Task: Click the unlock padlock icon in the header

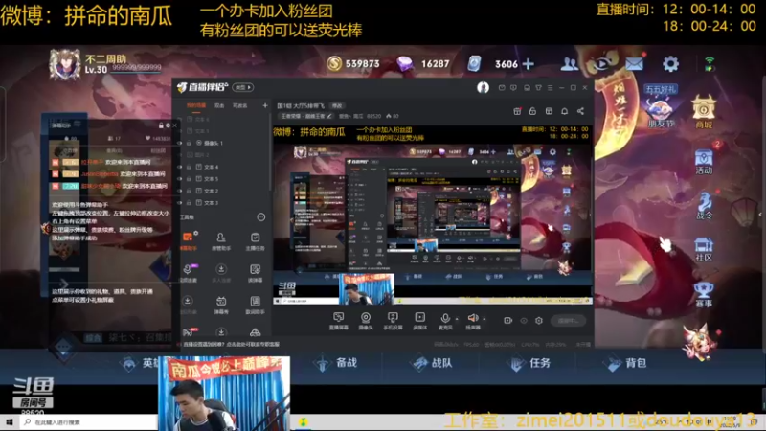Action: coord(532,111)
